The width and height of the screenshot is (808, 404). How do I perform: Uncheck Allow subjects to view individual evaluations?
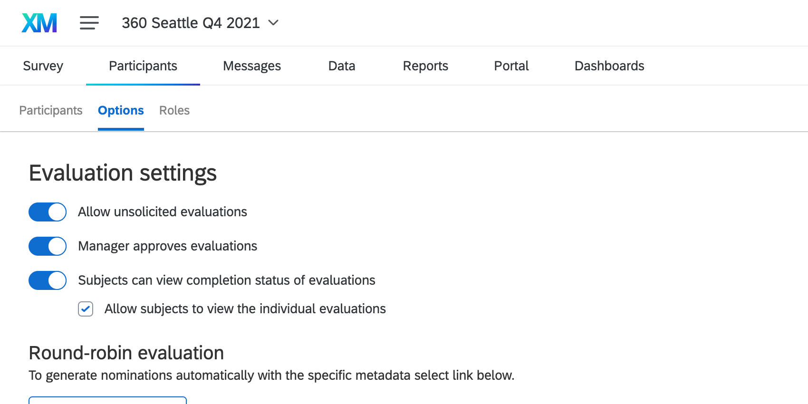86,309
